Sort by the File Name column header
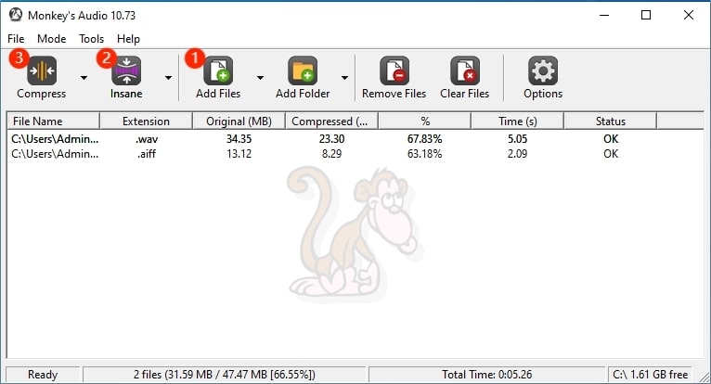This screenshot has height=384, width=711. [54, 122]
